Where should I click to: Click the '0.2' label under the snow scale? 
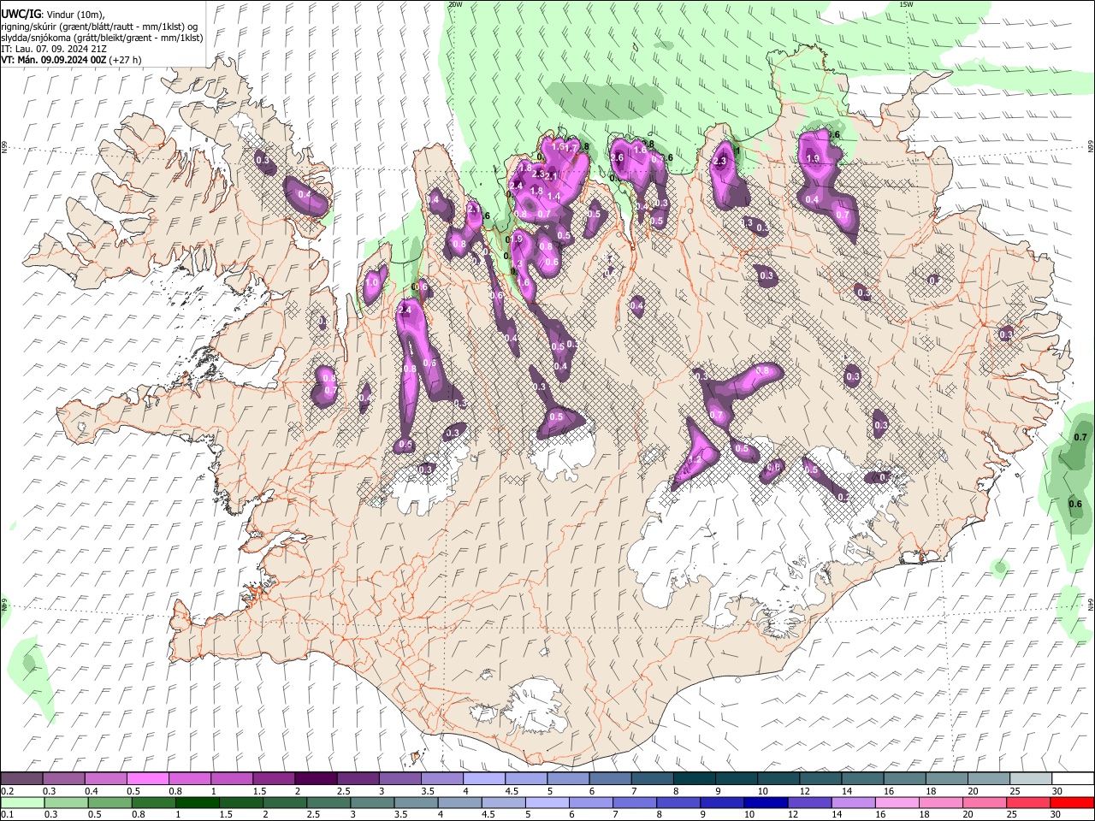click(x=8, y=791)
